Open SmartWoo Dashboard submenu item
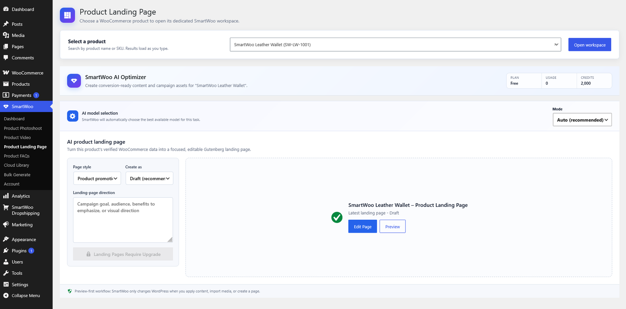 14,119
